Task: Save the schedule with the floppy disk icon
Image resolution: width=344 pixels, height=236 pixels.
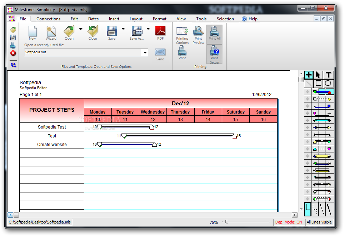Action: [x=112, y=33]
